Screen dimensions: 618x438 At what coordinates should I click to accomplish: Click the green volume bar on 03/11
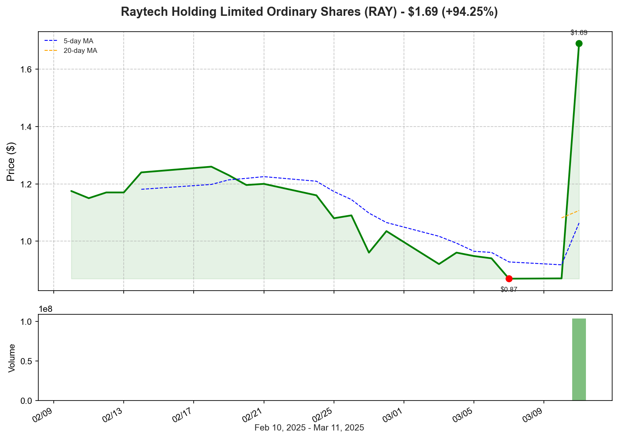click(x=579, y=359)
